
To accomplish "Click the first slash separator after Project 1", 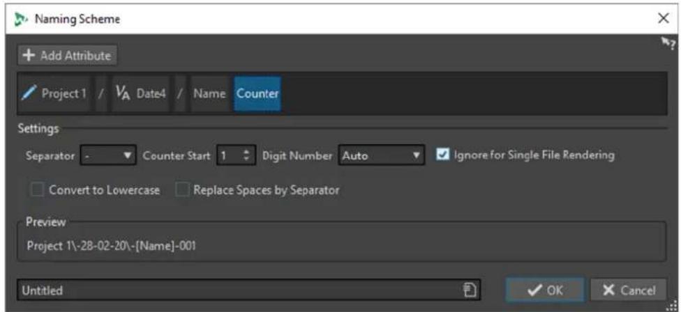I will tap(100, 93).
